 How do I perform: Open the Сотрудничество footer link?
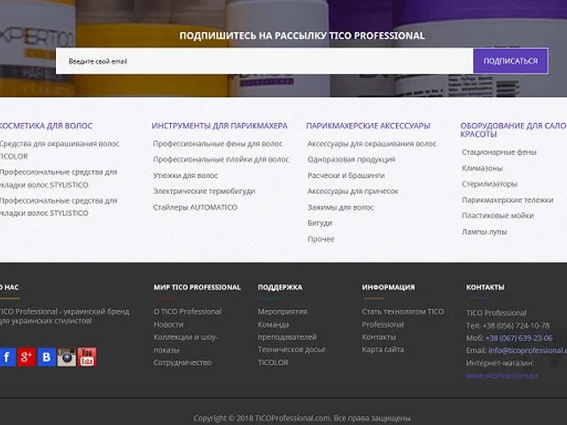[x=183, y=362]
